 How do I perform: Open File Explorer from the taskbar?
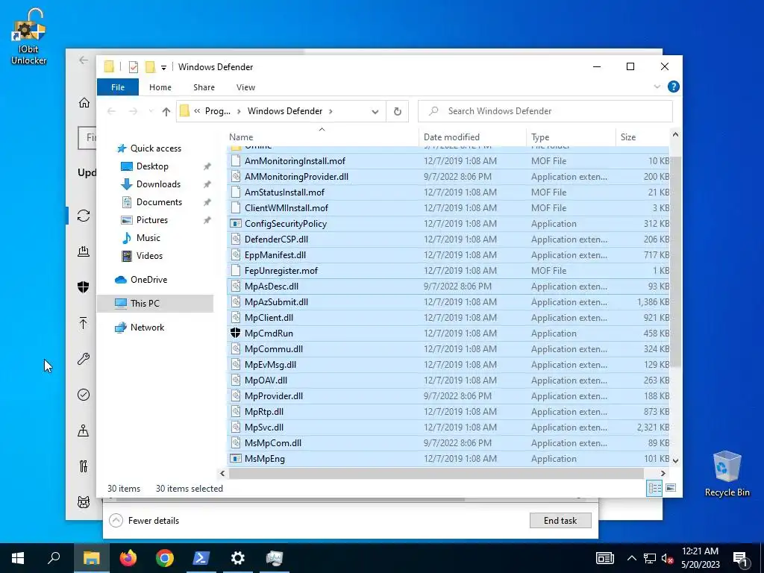click(x=92, y=558)
